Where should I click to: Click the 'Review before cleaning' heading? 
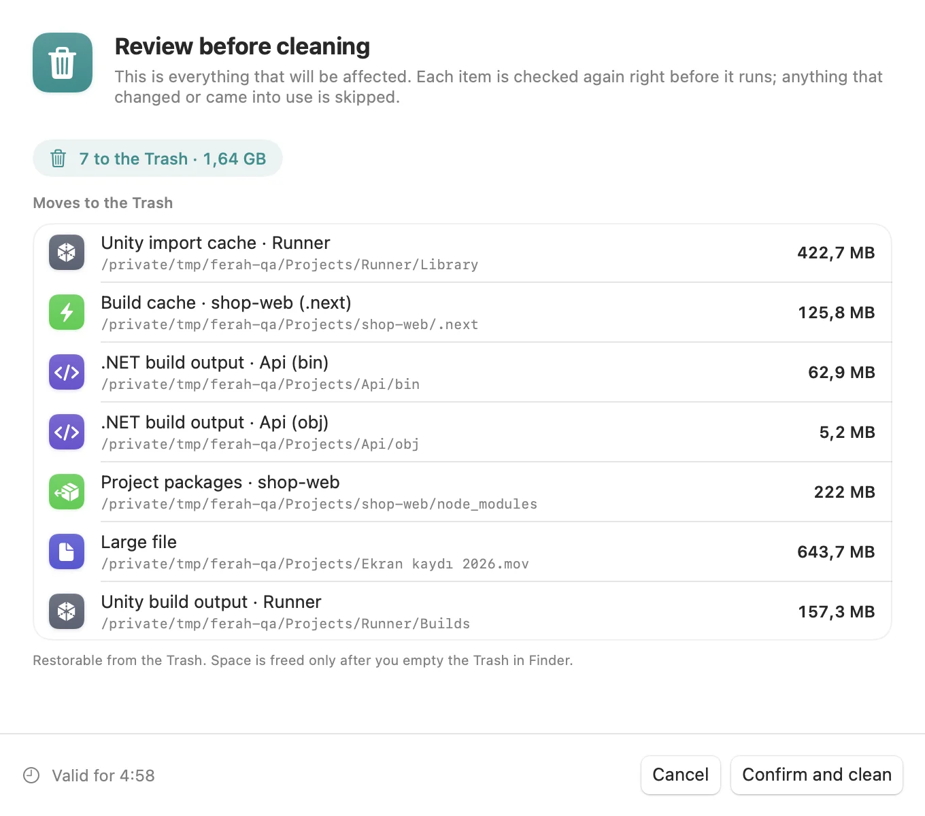242,46
